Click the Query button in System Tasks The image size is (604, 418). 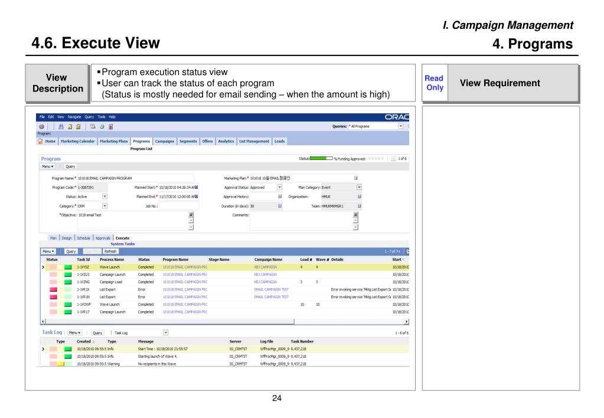[71, 251]
